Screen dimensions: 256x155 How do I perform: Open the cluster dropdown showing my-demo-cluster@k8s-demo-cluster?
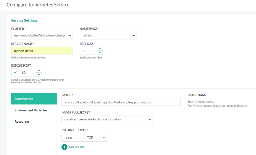pos(42,35)
